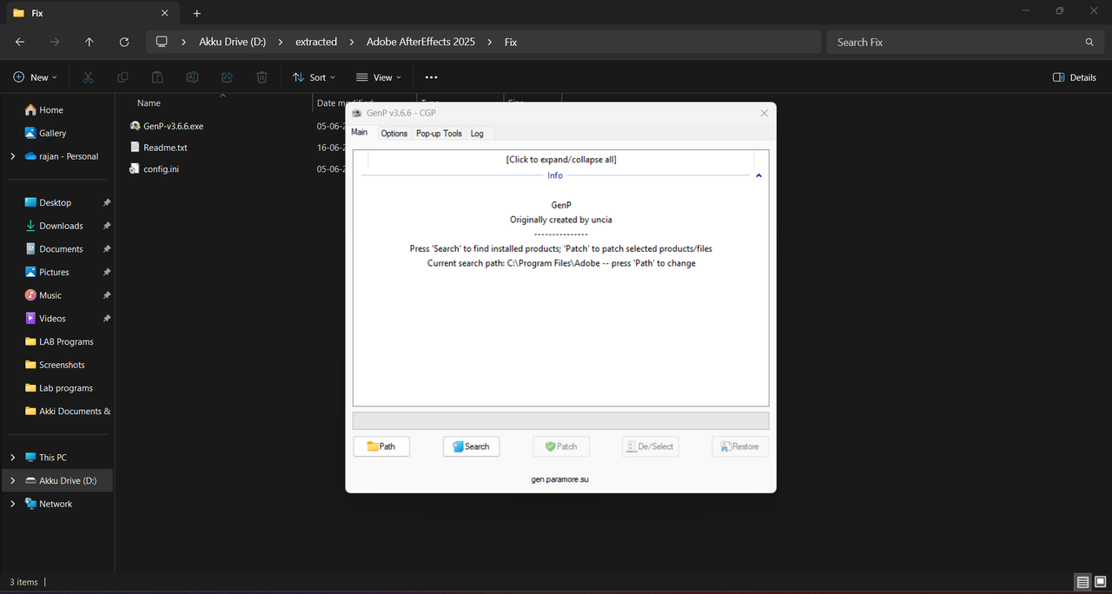Click the Rename toolbar icon

click(x=192, y=77)
